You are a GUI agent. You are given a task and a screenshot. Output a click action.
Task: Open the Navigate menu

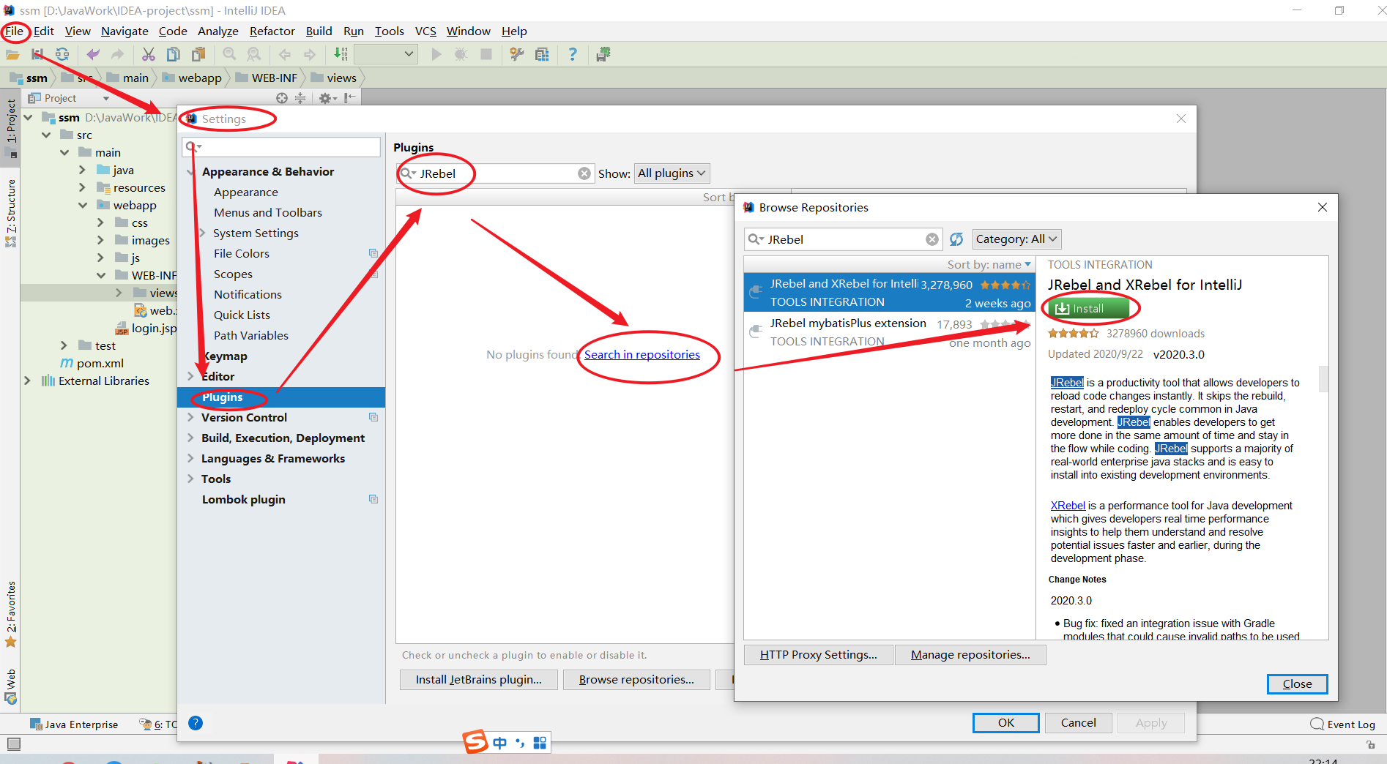point(124,31)
